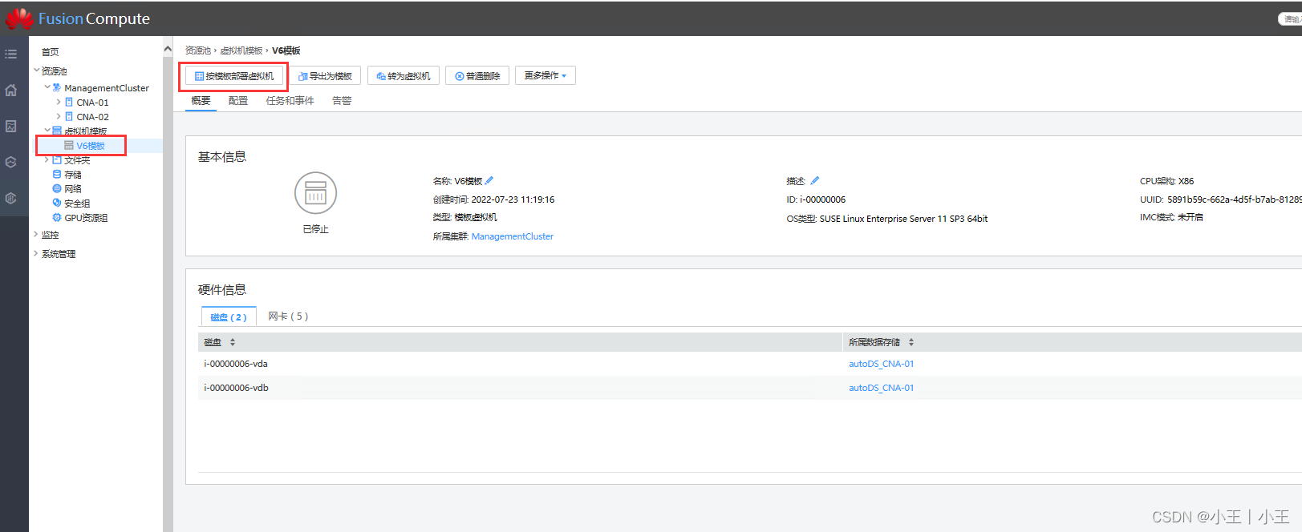Click the 网络 network globe icon

click(57, 188)
